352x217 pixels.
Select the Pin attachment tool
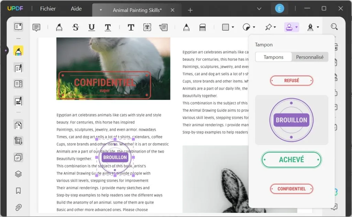[x=268, y=27]
